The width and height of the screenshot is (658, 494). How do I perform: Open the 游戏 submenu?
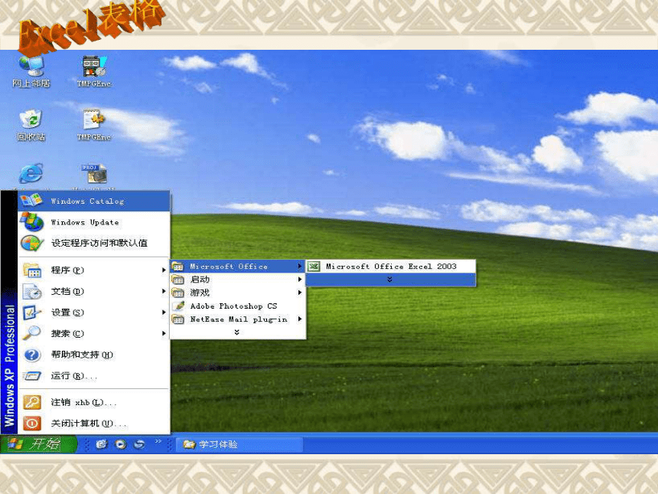(x=237, y=293)
